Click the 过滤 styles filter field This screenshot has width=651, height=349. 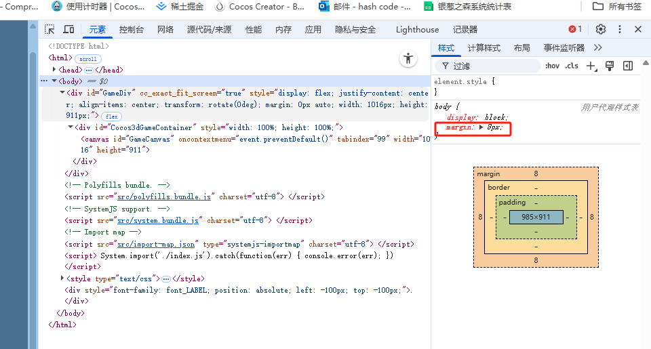488,66
